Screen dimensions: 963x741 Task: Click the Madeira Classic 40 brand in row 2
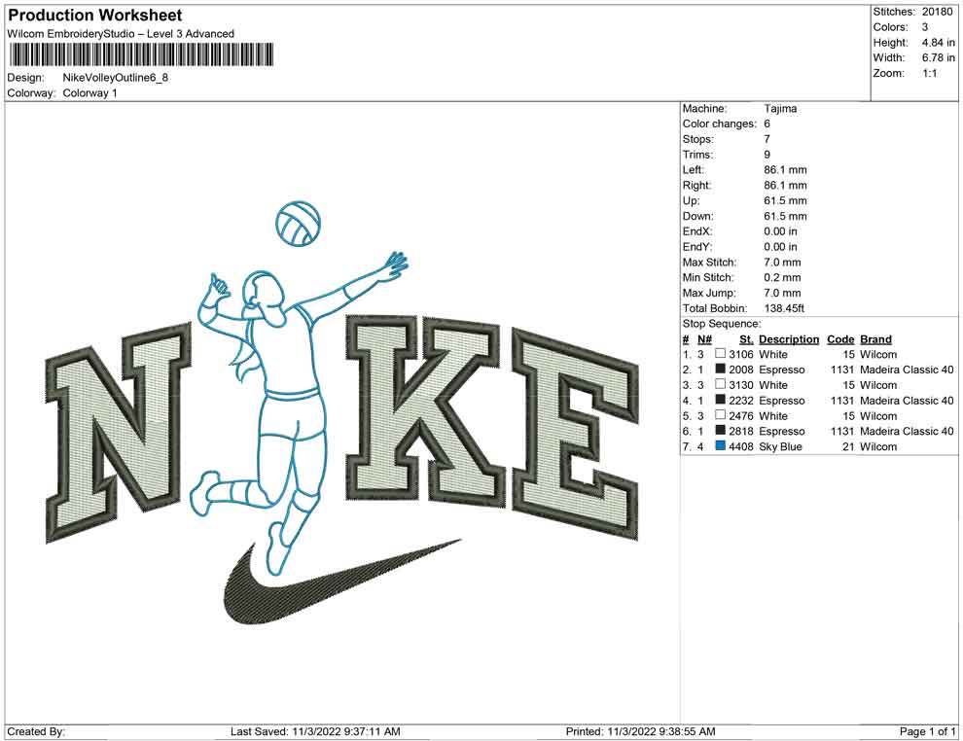tap(907, 370)
